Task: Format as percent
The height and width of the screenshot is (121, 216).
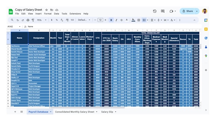Action: [x=57, y=20]
